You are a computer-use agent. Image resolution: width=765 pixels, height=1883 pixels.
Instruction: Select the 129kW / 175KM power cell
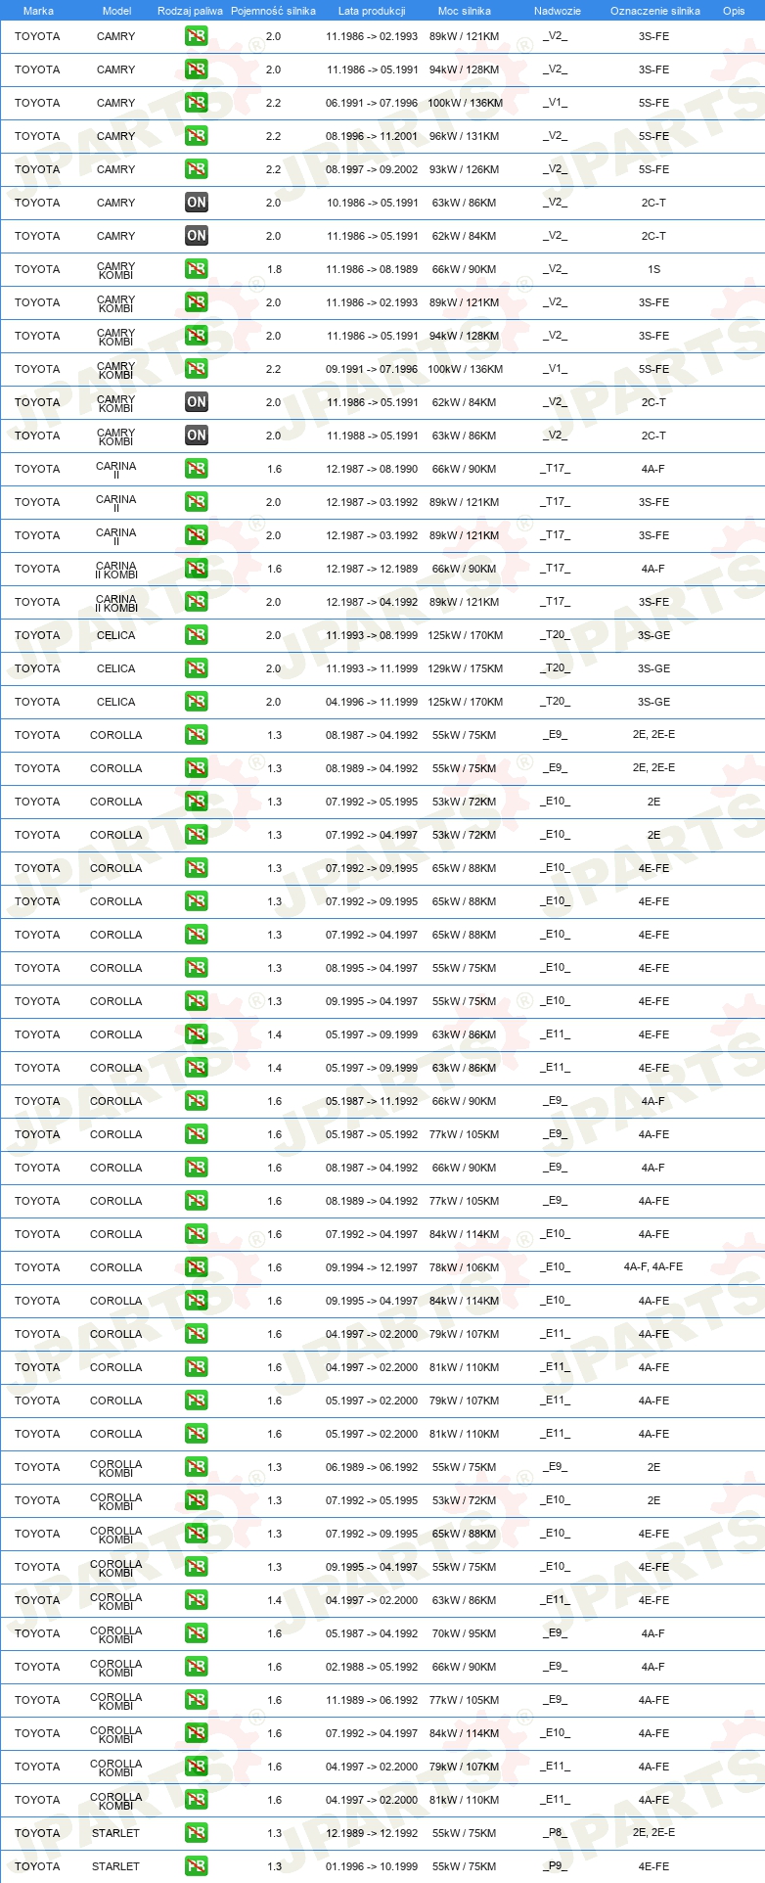point(465,668)
